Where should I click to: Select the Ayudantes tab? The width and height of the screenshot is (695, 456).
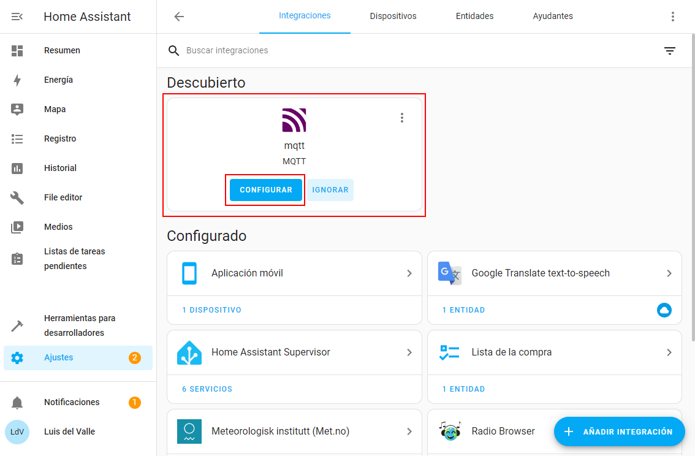[553, 17]
